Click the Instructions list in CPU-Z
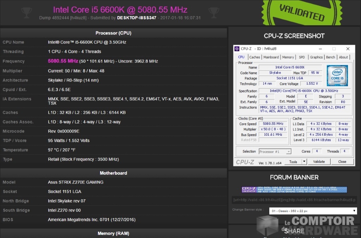Screen dimensions: 361x238 [305, 109]
